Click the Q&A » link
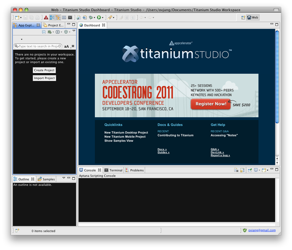 point(215,149)
